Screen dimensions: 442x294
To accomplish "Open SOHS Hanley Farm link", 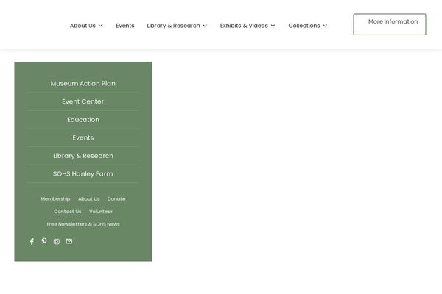I will pyautogui.click(x=83, y=174).
